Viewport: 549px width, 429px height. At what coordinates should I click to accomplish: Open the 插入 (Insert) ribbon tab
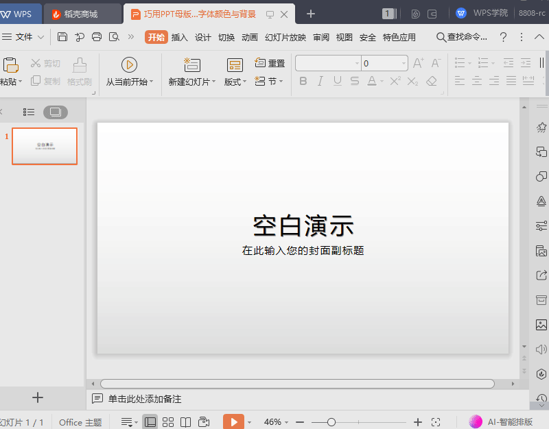[x=179, y=37]
